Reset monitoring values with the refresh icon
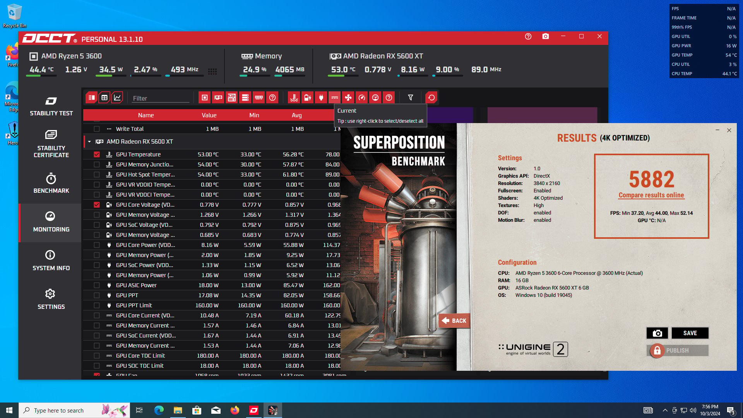Image resolution: width=743 pixels, height=418 pixels. [x=431, y=98]
